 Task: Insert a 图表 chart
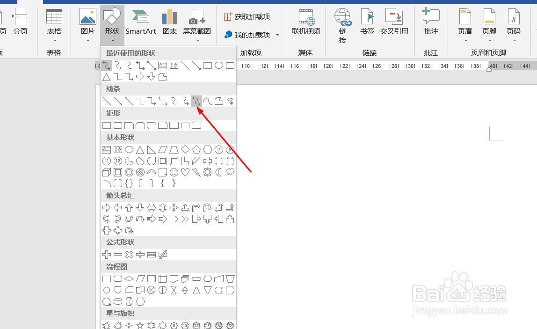pos(169,22)
